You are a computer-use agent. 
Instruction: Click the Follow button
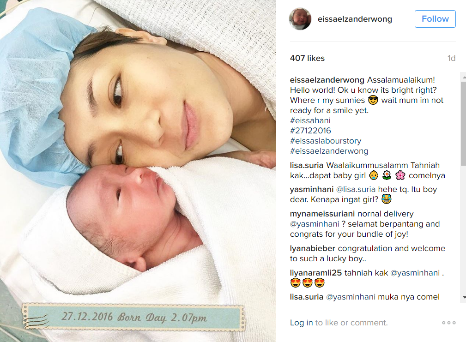[435, 19]
